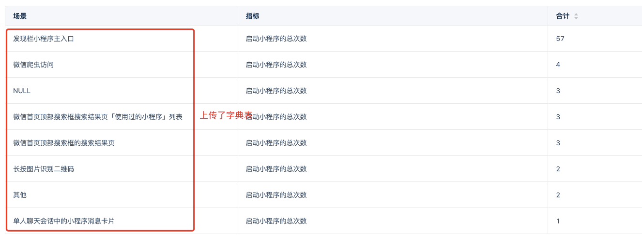642x235 pixels.
Task: Select the 微信爬虫访问 scene cell
Action: [33, 65]
